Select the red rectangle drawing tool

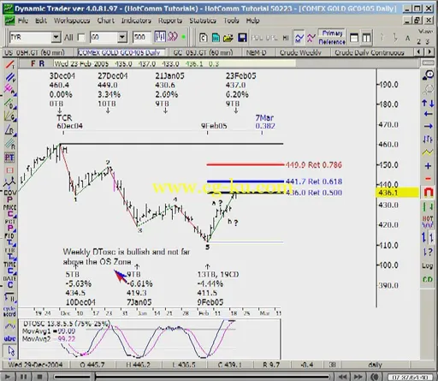[9, 170]
